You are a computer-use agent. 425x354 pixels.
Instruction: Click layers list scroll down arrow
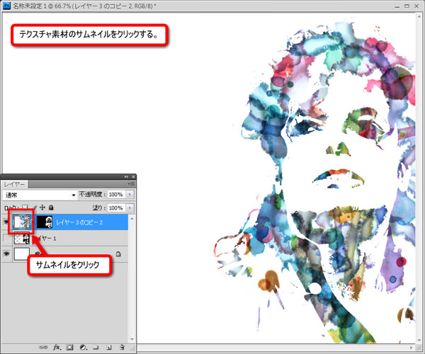point(132,339)
